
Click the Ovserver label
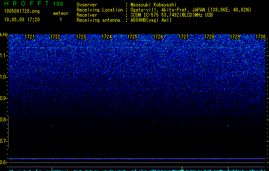click(87, 5)
